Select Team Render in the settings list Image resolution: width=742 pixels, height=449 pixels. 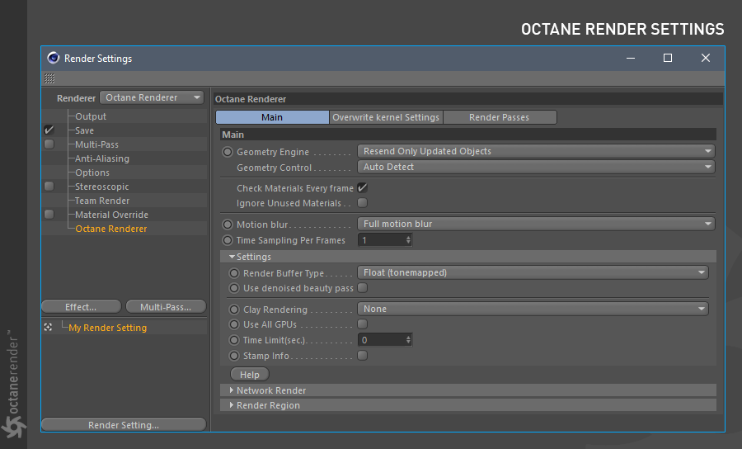click(x=102, y=201)
